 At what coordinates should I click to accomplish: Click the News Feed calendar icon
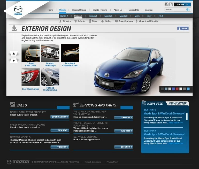tap(144, 103)
